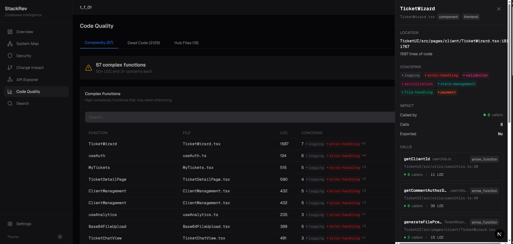Click the CONCERNS column header
Viewport: 513px width, 244px height.
click(x=312, y=133)
